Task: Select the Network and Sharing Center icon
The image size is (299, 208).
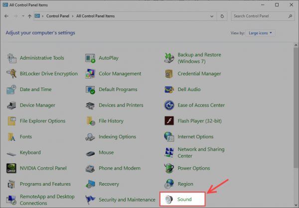Action: [169, 152]
